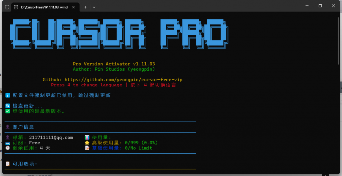
Task: Click the 您使用的是最新版本 message
Action: pyautogui.click(x=38, y=111)
